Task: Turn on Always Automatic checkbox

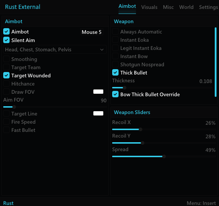Action: 115,32
